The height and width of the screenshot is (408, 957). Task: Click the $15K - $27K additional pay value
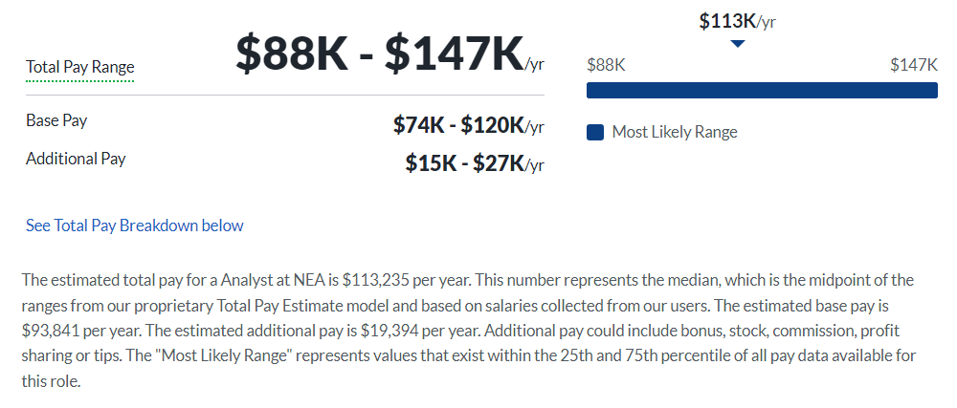(475, 163)
